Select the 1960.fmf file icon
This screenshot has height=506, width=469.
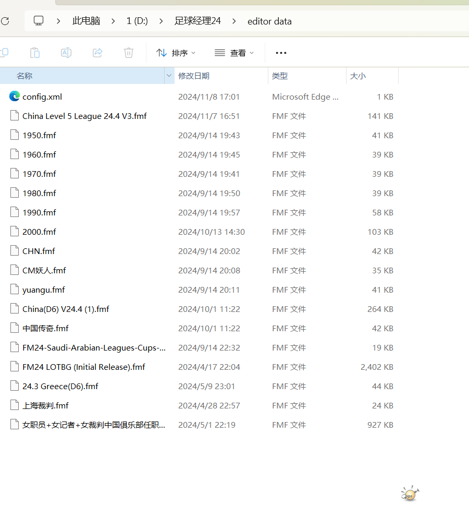point(15,154)
